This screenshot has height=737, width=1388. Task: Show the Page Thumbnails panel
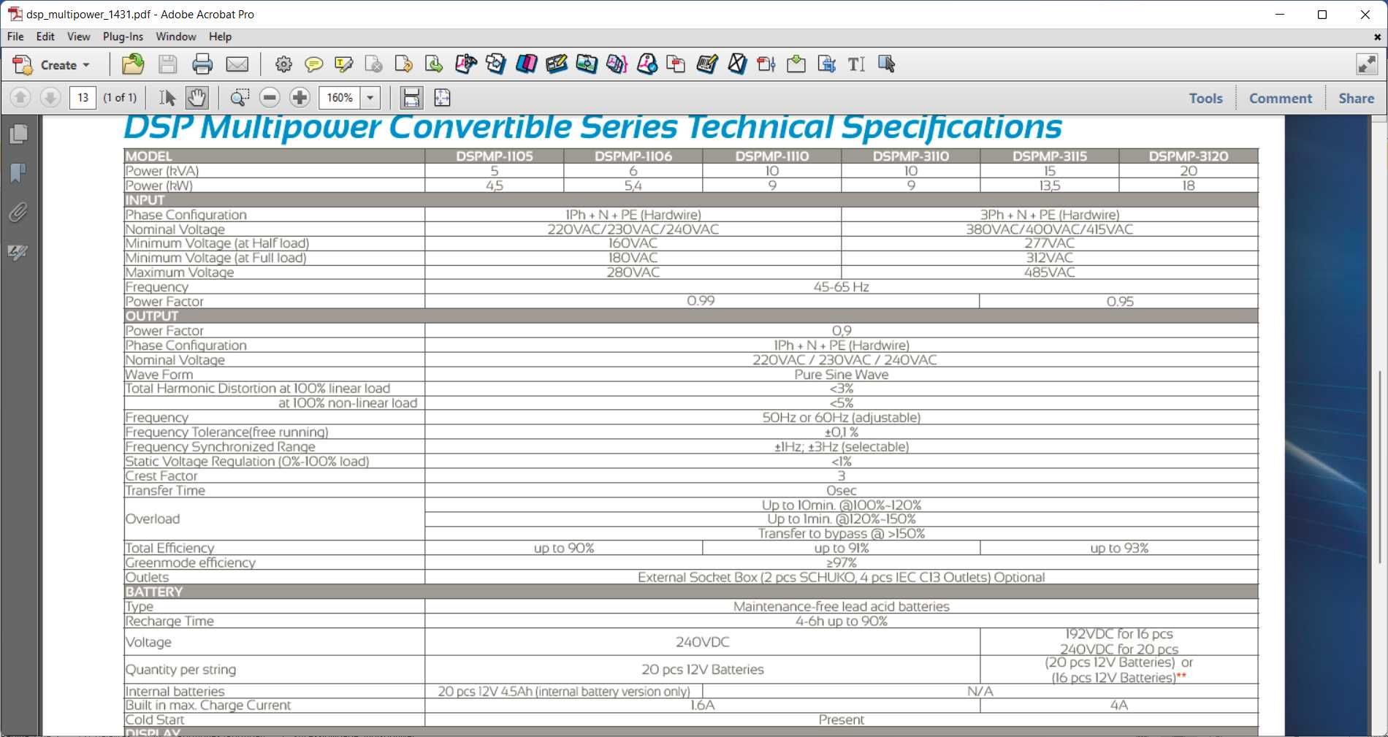18,134
